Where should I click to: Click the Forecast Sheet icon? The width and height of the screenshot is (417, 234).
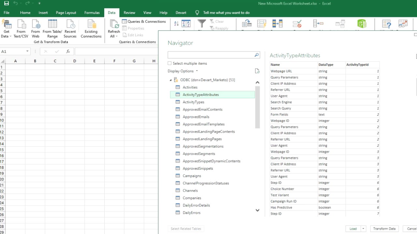403,24
